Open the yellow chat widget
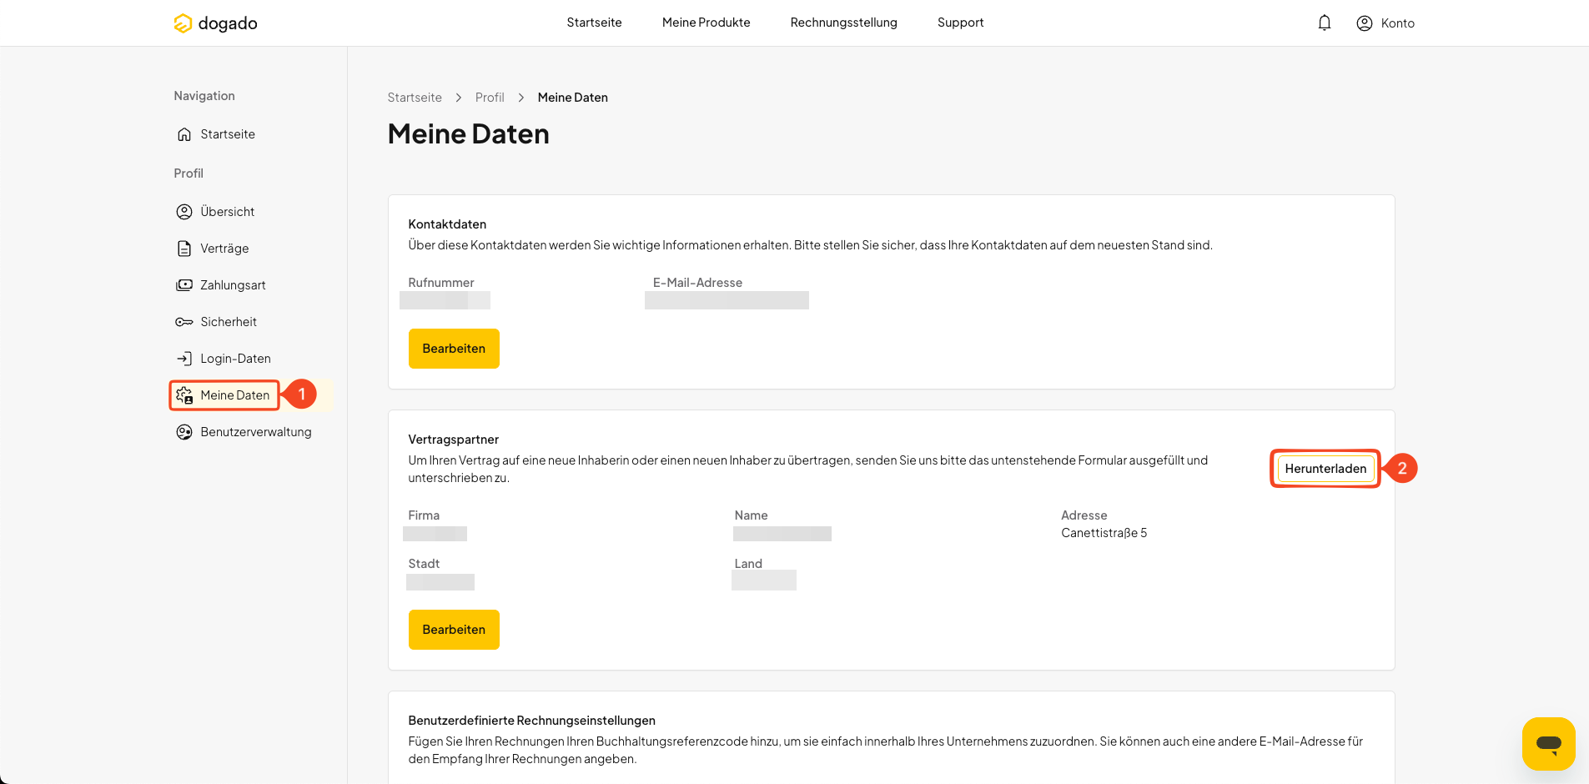The image size is (1589, 784). [x=1549, y=744]
